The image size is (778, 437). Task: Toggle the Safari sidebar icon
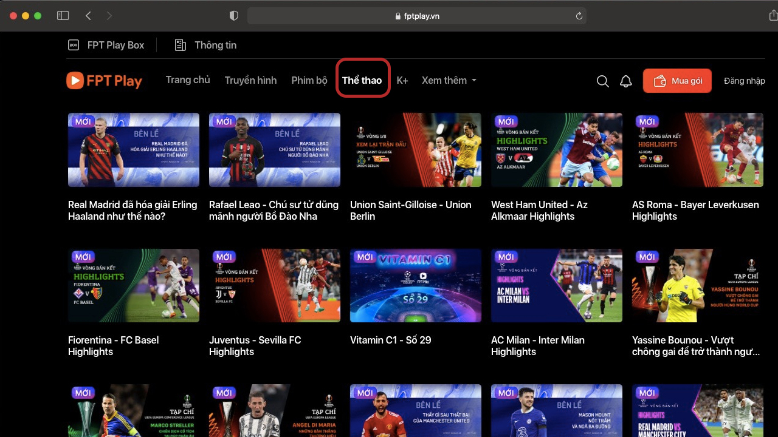pyautogui.click(x=63, y=16)
